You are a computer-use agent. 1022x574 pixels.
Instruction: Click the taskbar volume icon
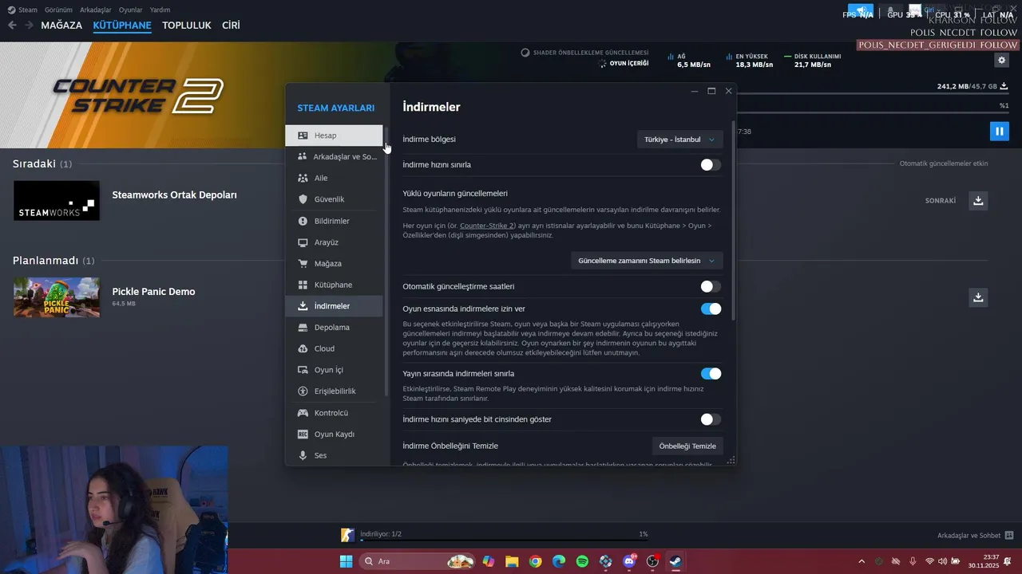[x=942, y=561]
